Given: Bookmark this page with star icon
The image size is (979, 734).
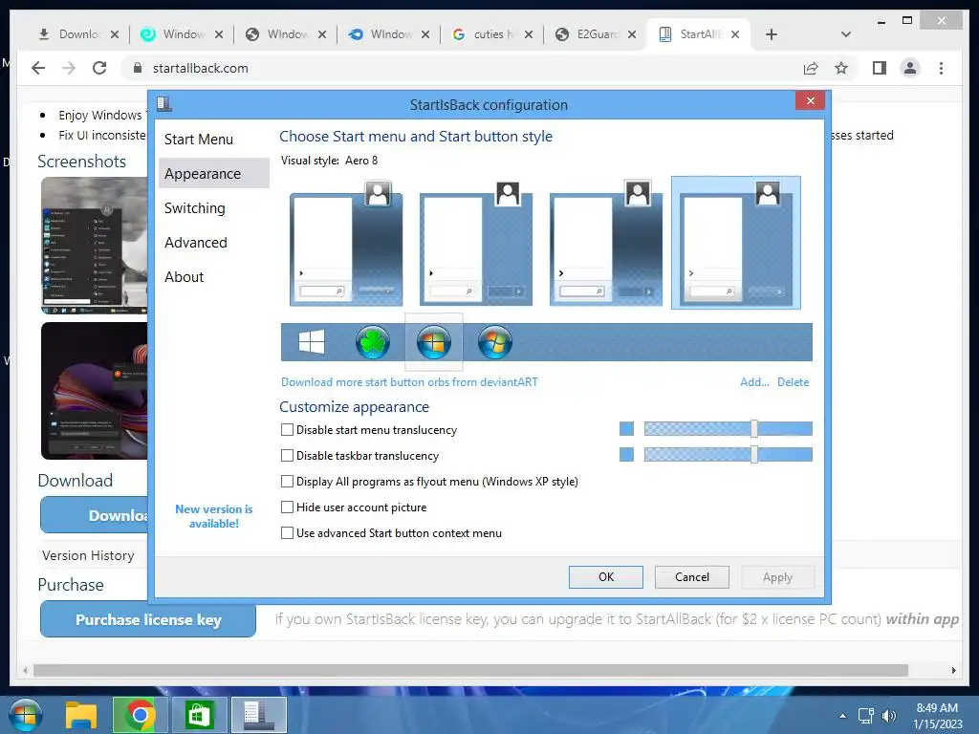Looking at the screenshot, I should click(x=841, y=68).
